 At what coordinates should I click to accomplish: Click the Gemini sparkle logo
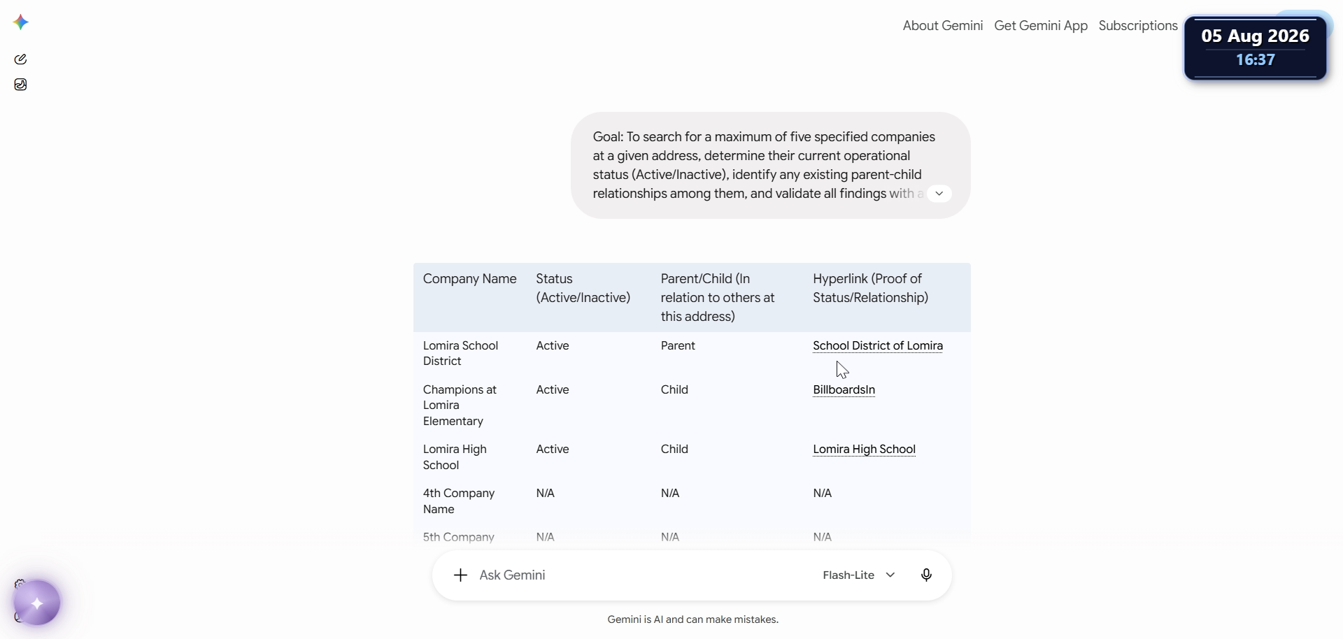click(21, 22)
